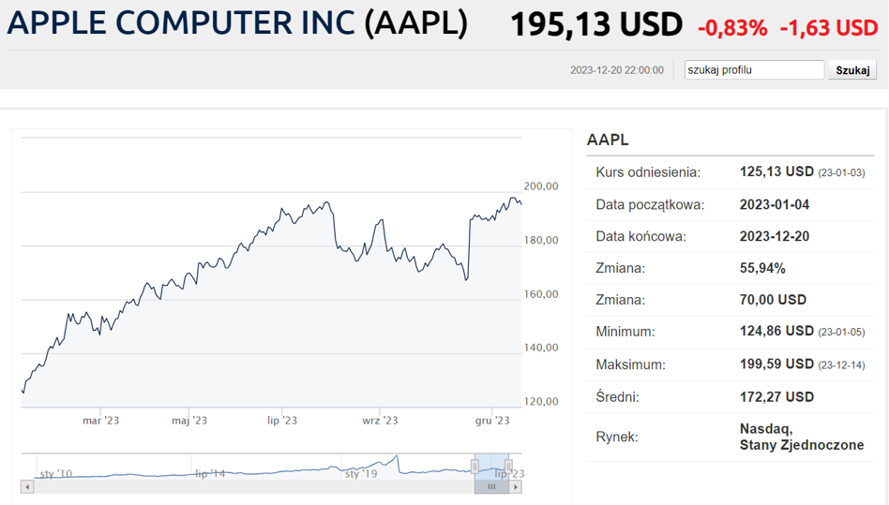Click the 'mar '23' x-axis label
The height and width of the screenshot is (505, 889).
pos(100,421)
